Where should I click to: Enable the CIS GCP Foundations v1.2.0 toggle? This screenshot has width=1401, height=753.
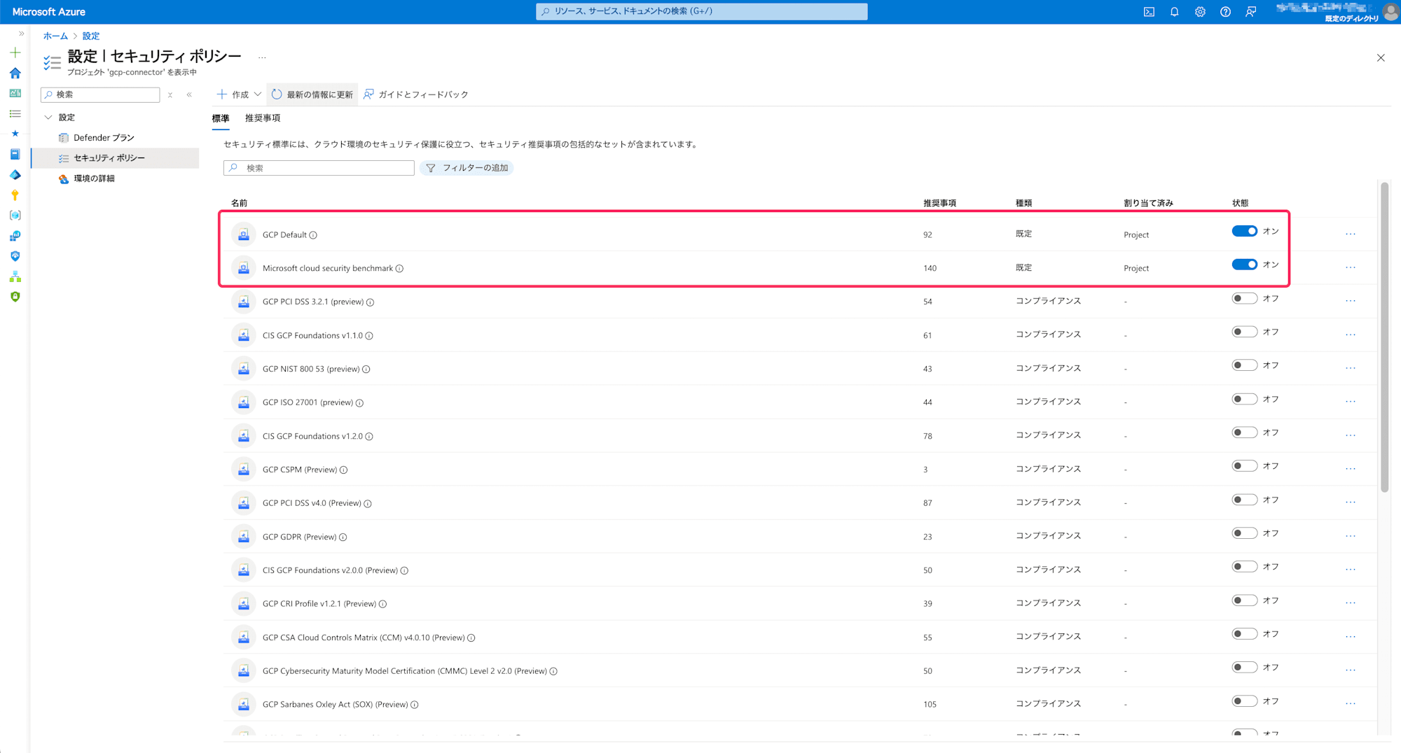click(x=1244, y=432)
